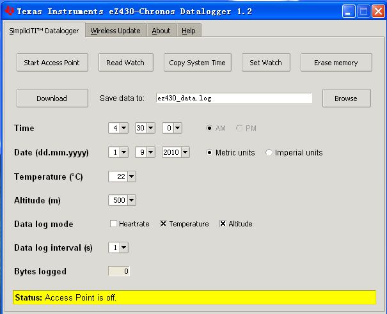Click the 'Save data to:' label
387x314 pixels.
coord(122,98)
